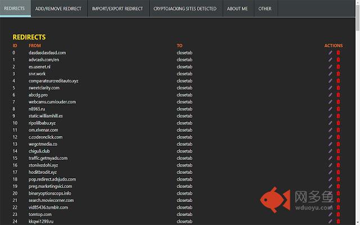
Task: Edit the srvr.work redirect
Action: click(x=330, y=74)
